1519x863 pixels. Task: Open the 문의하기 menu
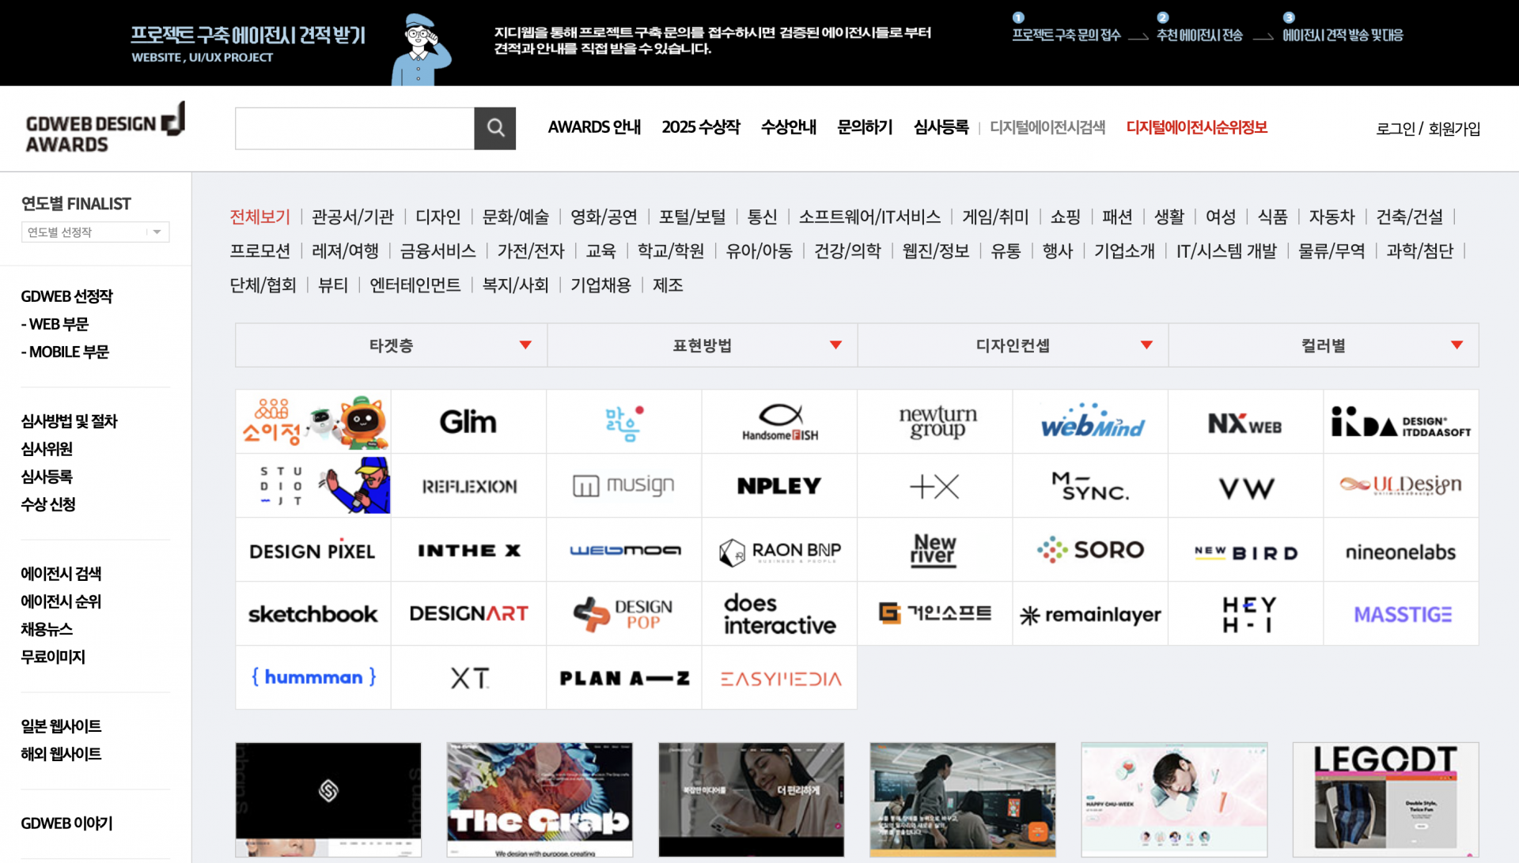pos(865,127)
